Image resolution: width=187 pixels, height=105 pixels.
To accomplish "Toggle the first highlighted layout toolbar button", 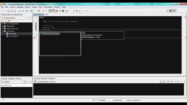I will click(50, 11).
